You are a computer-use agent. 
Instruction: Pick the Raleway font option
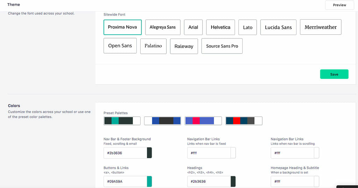click(184, 46)
